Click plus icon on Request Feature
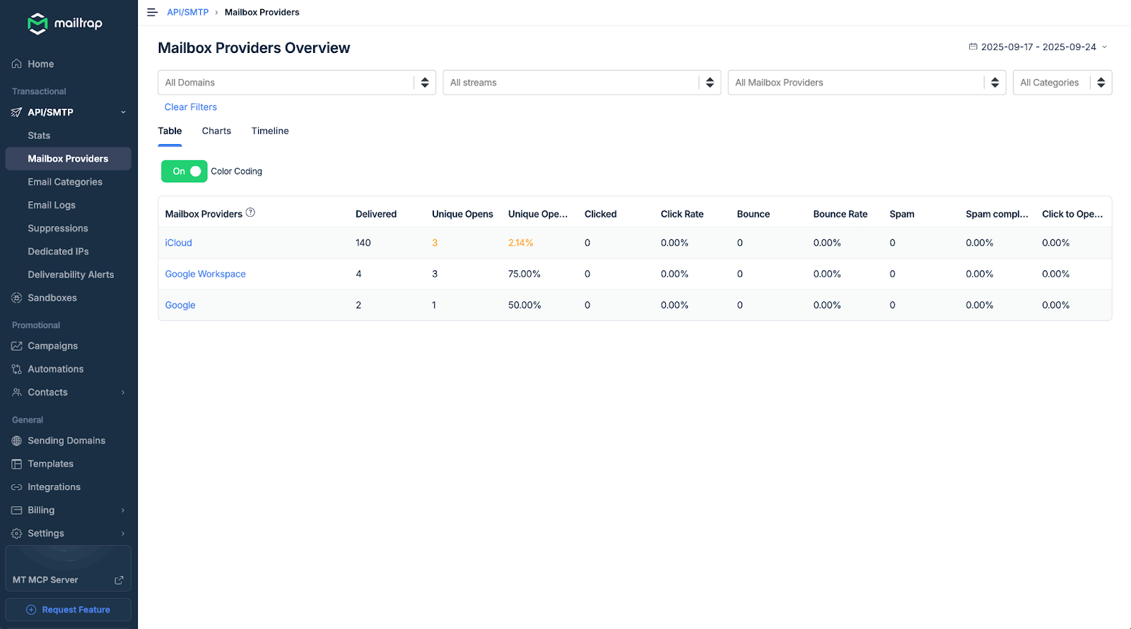1131x629 pixels. click(x=31, y=610)
